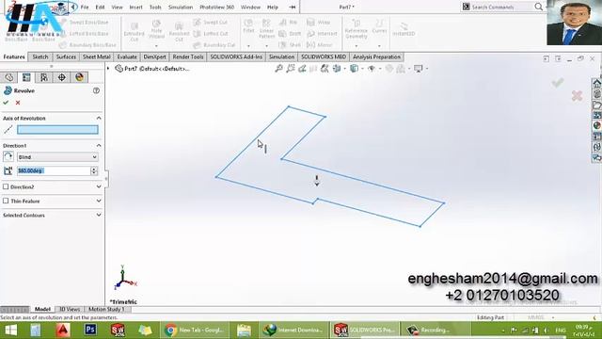602x339 pixels.
Task: Open the PhotoView 360 menu
Action: [x=217, y=7]
